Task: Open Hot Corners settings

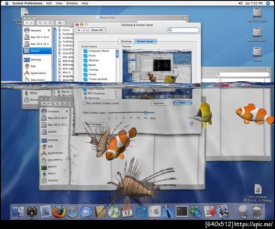Action: pos(95,124)
